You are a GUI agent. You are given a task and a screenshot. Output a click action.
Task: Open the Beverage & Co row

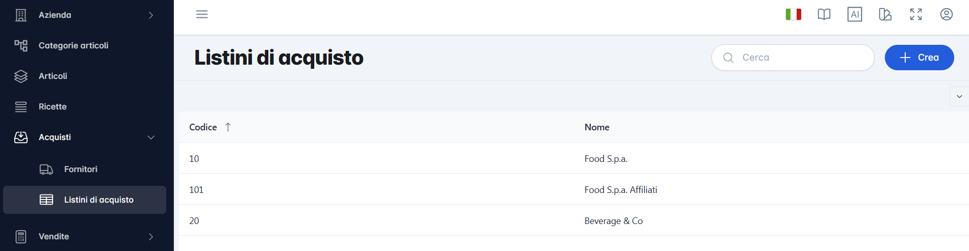point(574,220)
